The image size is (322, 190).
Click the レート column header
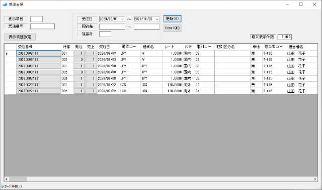click(x=173, y=47)
